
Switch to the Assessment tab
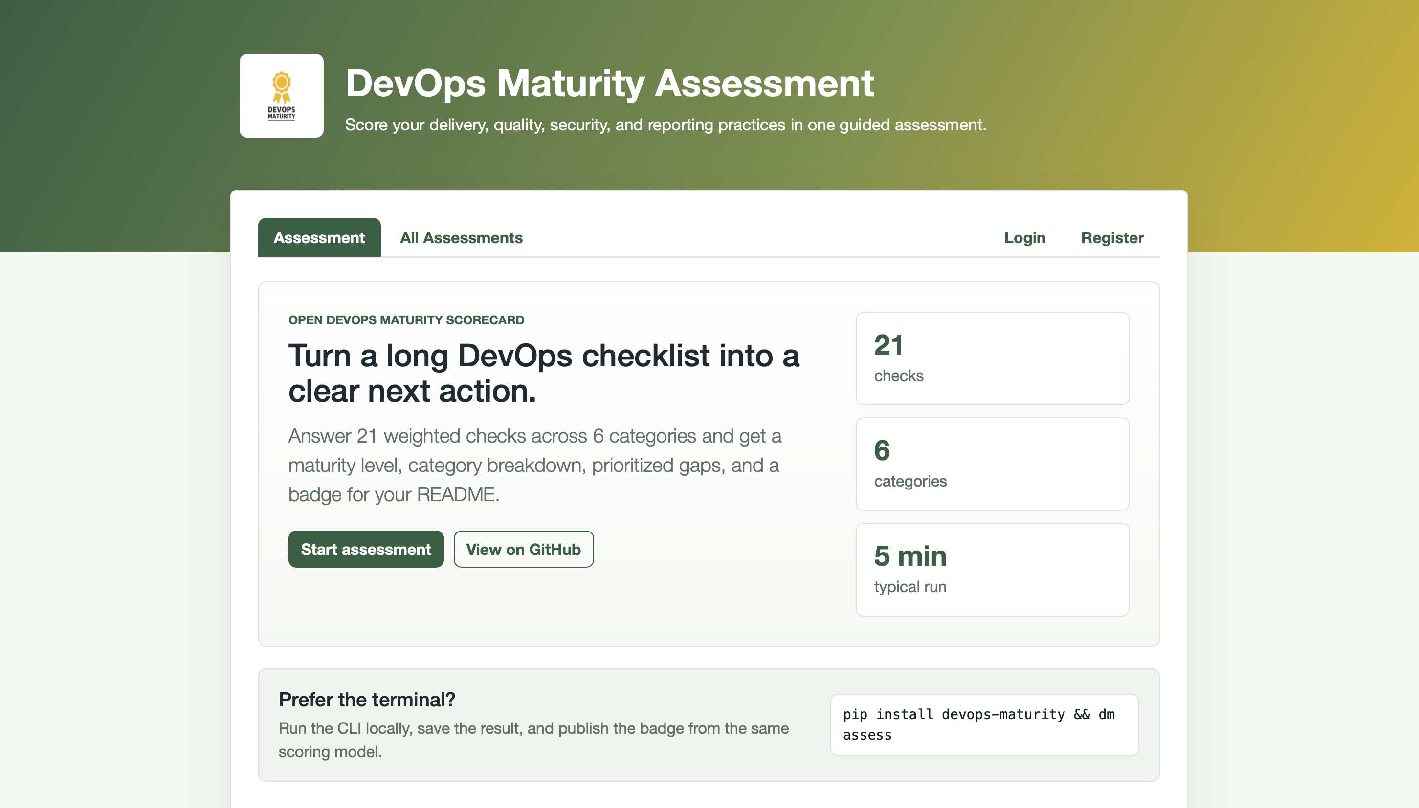(319, 237)
